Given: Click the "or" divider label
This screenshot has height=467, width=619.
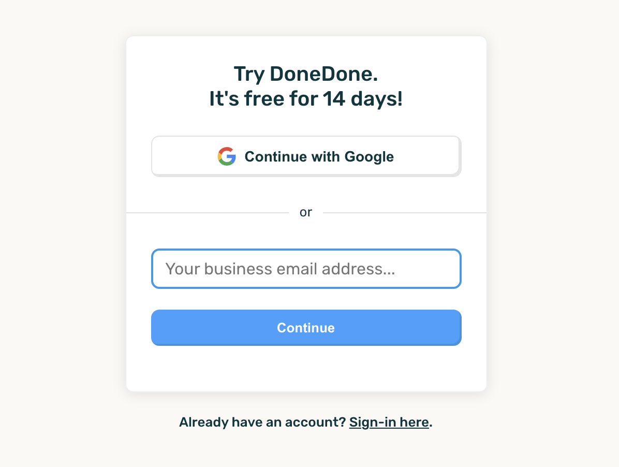Looking at the screenshot, I should (306, 212).
